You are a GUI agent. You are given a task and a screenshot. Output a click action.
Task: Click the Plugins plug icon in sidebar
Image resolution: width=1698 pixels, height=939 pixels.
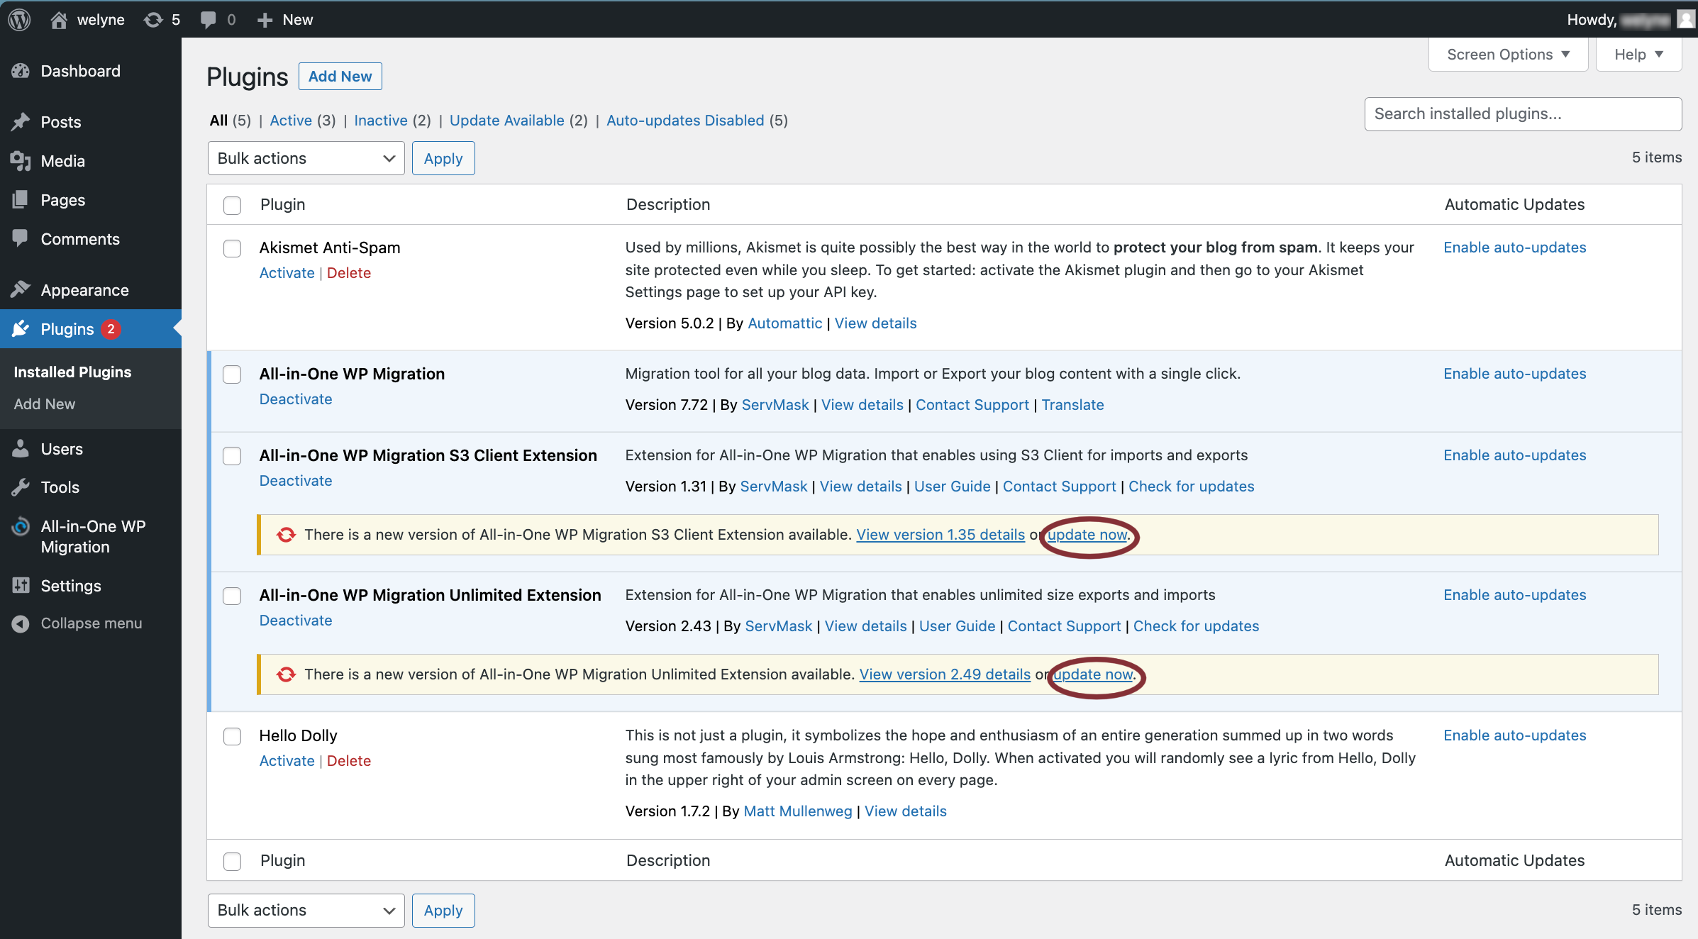pos(21,329)
